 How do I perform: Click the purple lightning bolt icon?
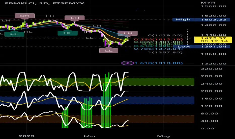click(128, 63)
